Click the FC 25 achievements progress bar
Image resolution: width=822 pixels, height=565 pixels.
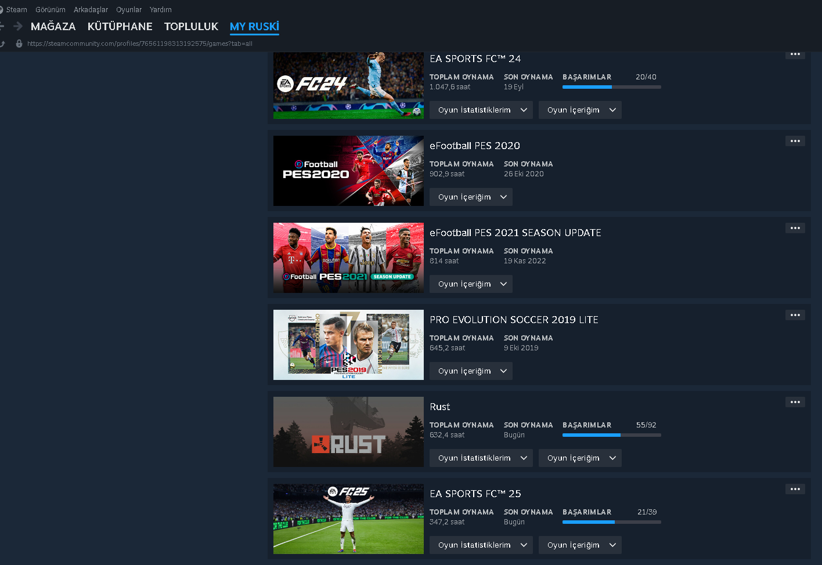[x=612, y=522]
